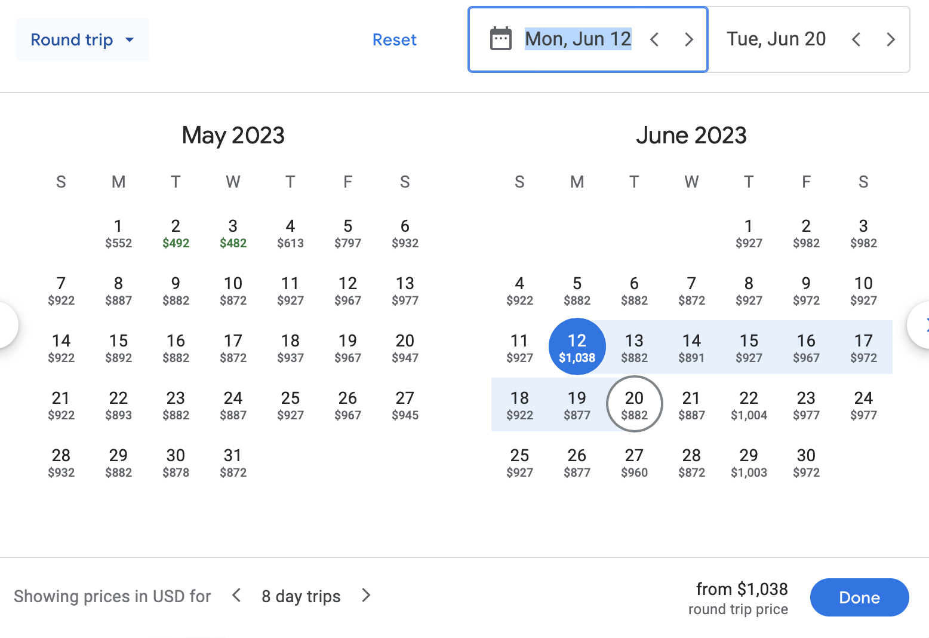Pick June 20 as return date
929x638 pixels.
point(634,404)
